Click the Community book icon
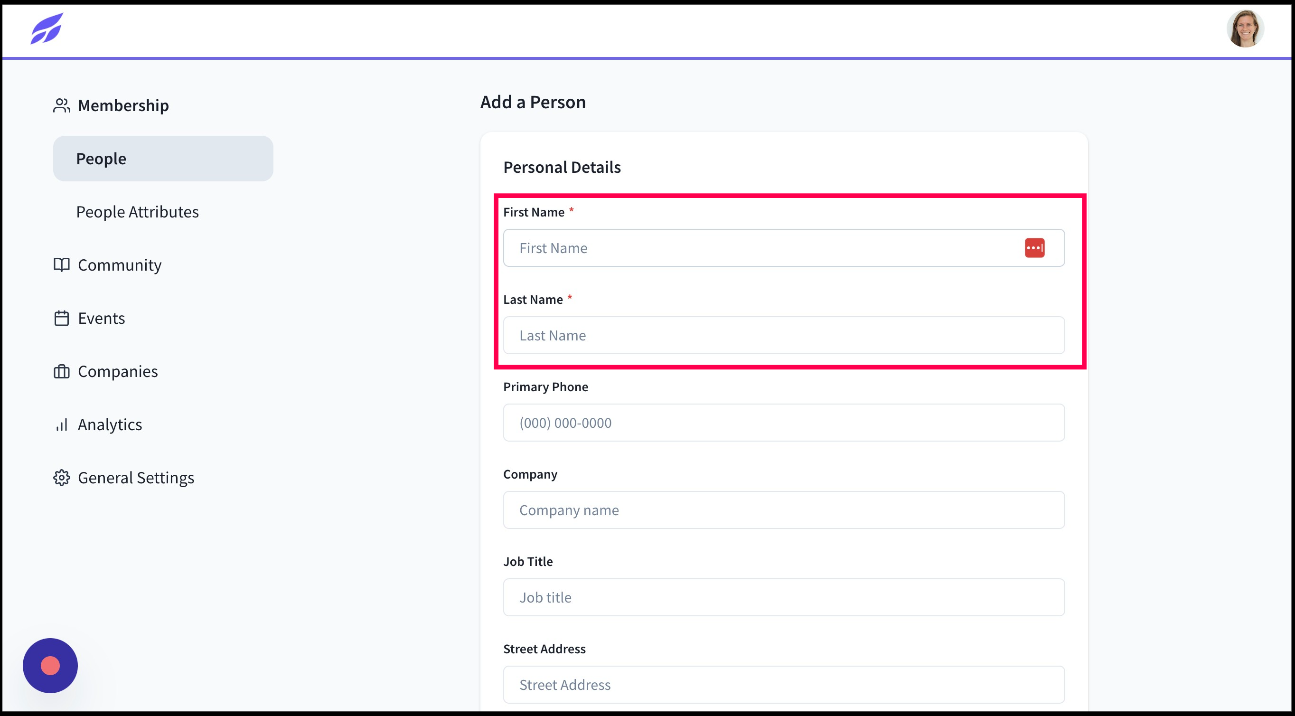 [61, 265]
